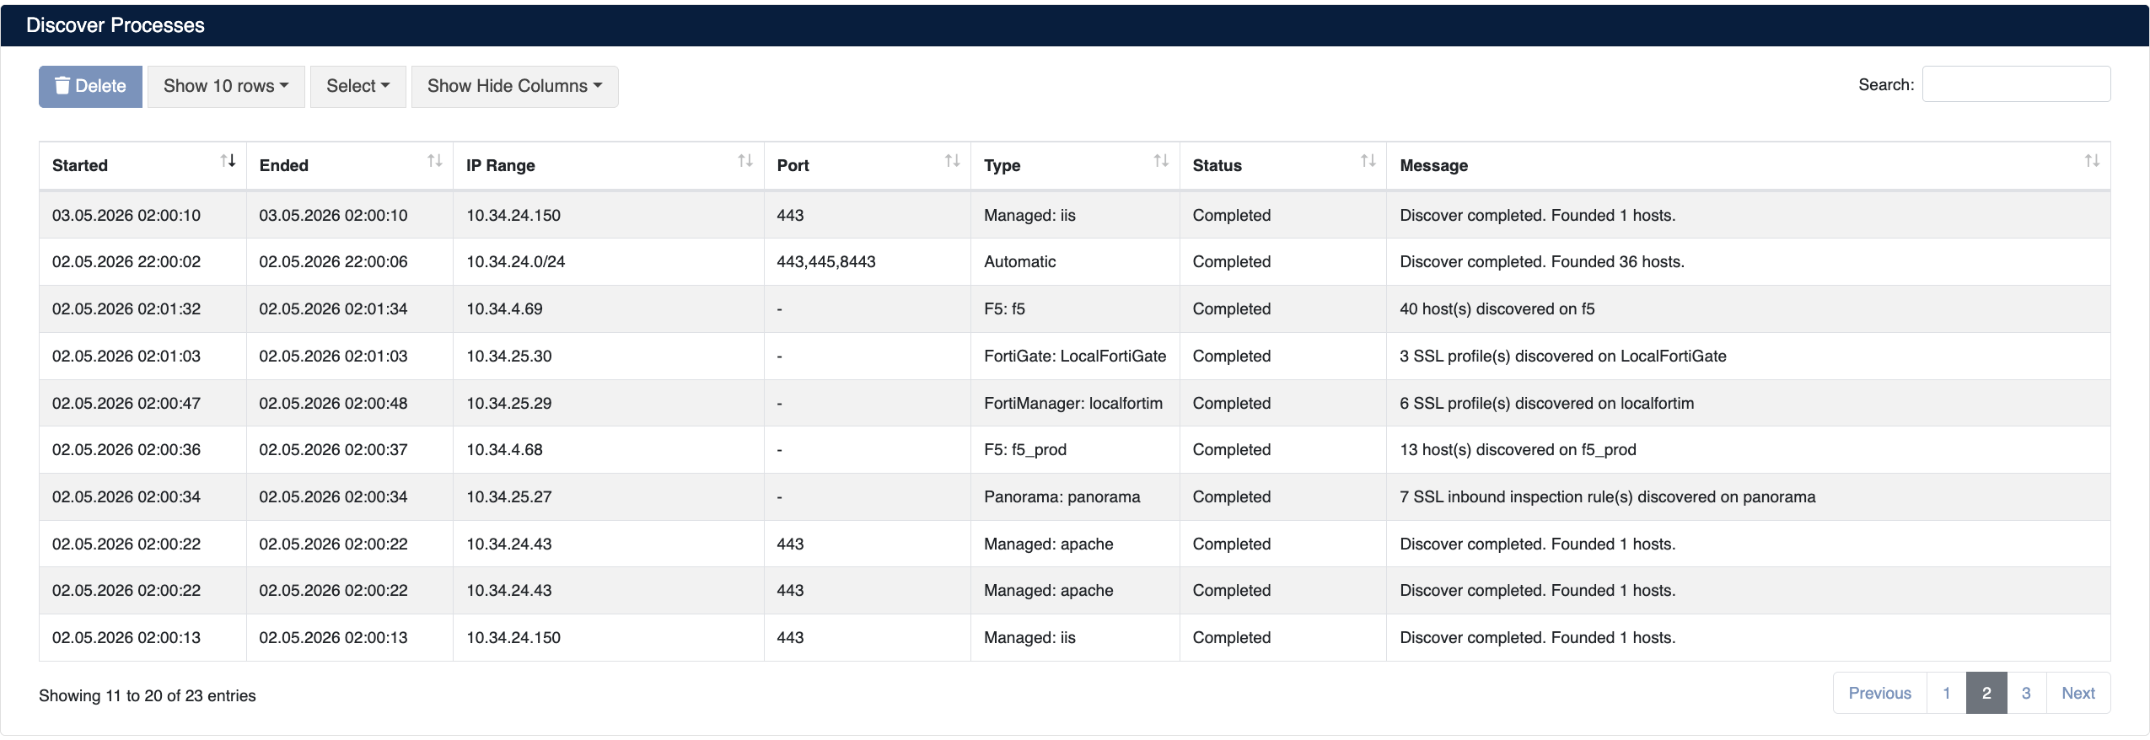Screen dimensions: 2150x740
Task: Sort by Type column arrows icon
Action: [x=1161, y=161]
